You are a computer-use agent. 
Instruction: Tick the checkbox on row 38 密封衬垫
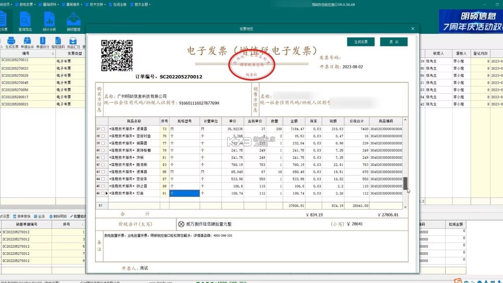pyautogui.click(x=103, y=136)
